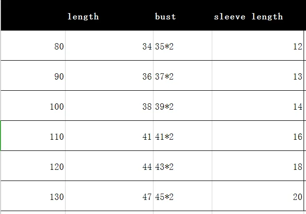306x214 pixels.
Task: Select the length value 44
Action: (109, 165)
